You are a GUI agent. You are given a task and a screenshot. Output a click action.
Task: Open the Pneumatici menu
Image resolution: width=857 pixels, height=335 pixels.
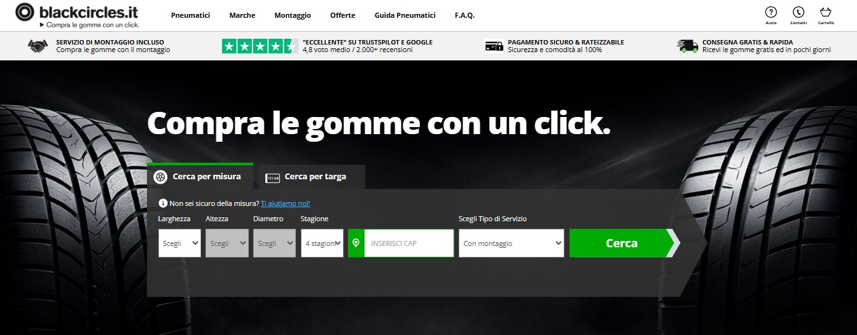pyautogui.click(x=190, y=15)
